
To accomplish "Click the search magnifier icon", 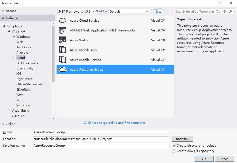I will click(x=230, y=12).
